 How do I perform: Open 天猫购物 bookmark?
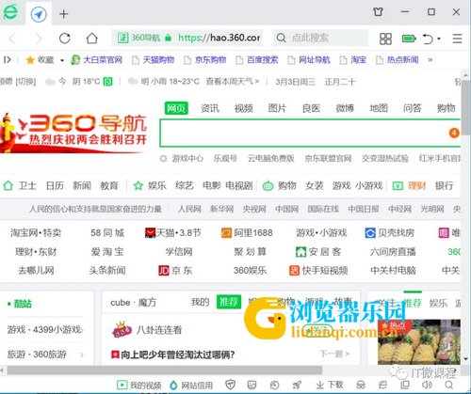click(x=153, y=60)
